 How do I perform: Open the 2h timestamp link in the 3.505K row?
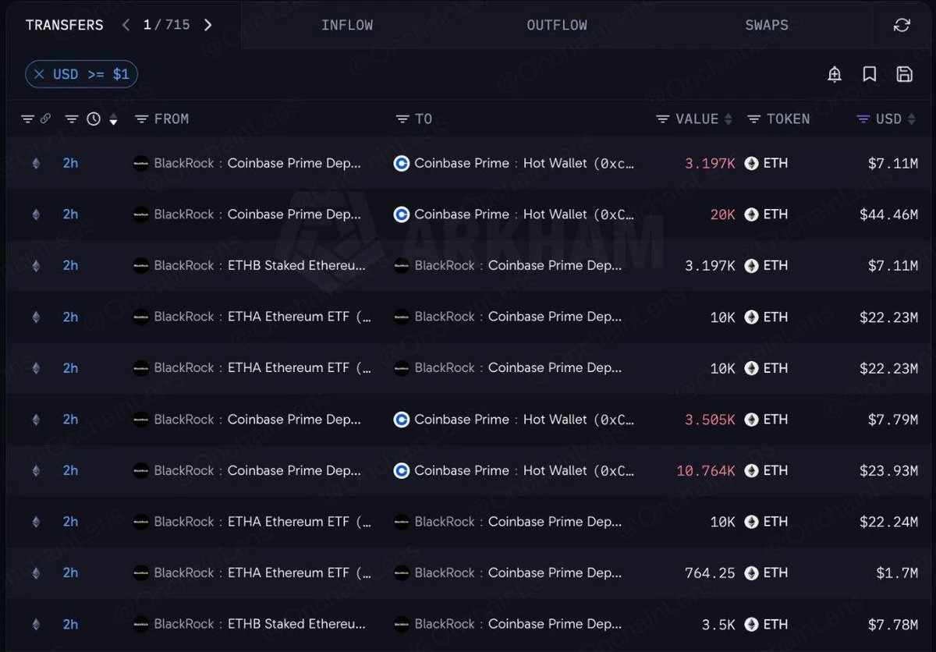(71, 420)
